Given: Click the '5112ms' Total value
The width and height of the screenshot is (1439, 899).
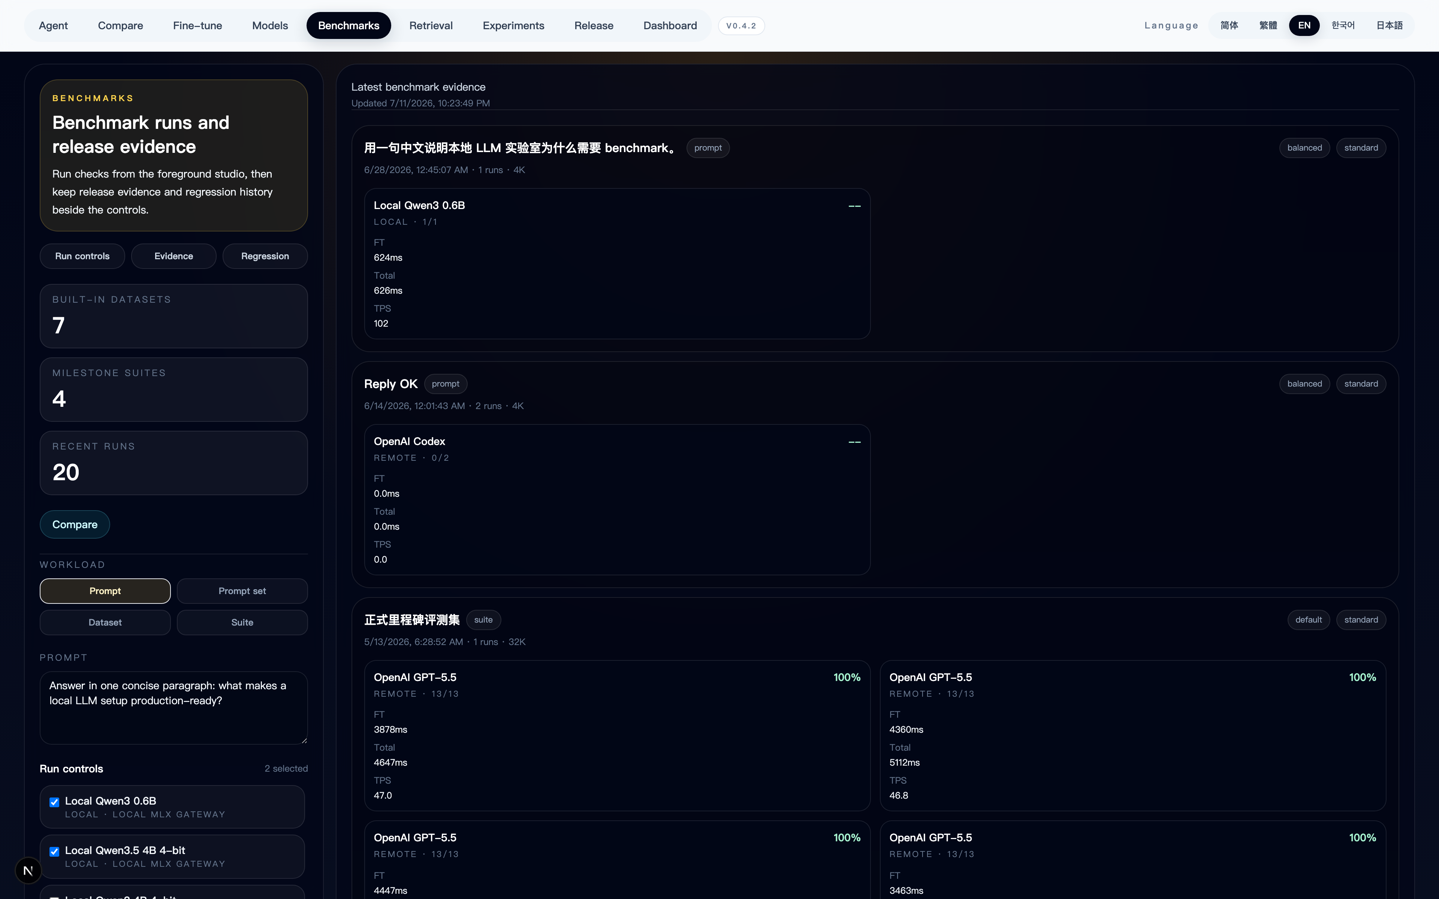Looking at the screenshot, I should tap(904, 763).
